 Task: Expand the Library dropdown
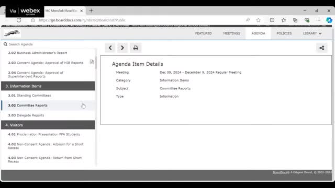[x=312, y=33]
